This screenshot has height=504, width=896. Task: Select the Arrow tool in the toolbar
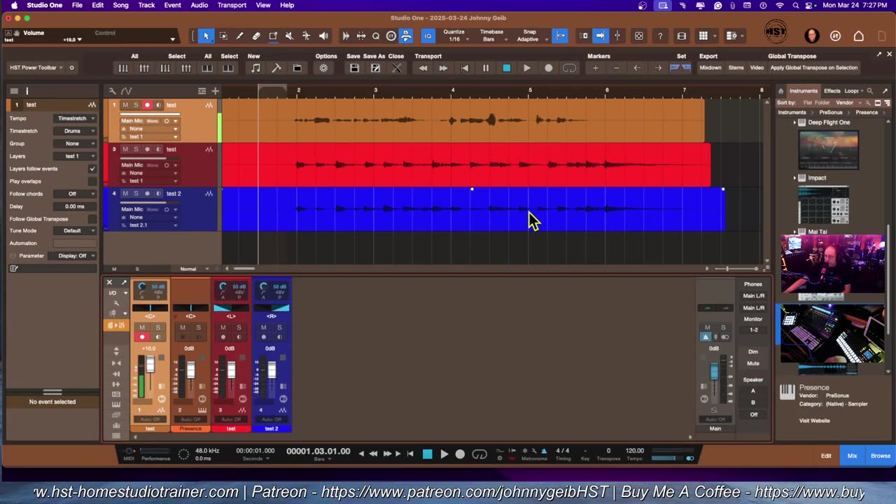(206, 36)
